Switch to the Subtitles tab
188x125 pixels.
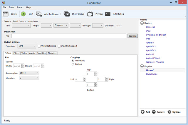click(41, 53)
